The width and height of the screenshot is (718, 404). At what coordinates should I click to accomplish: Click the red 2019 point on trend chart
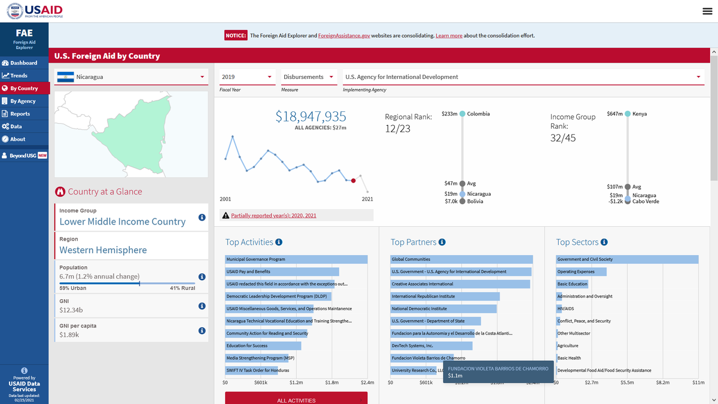click(x=353, y=180)
